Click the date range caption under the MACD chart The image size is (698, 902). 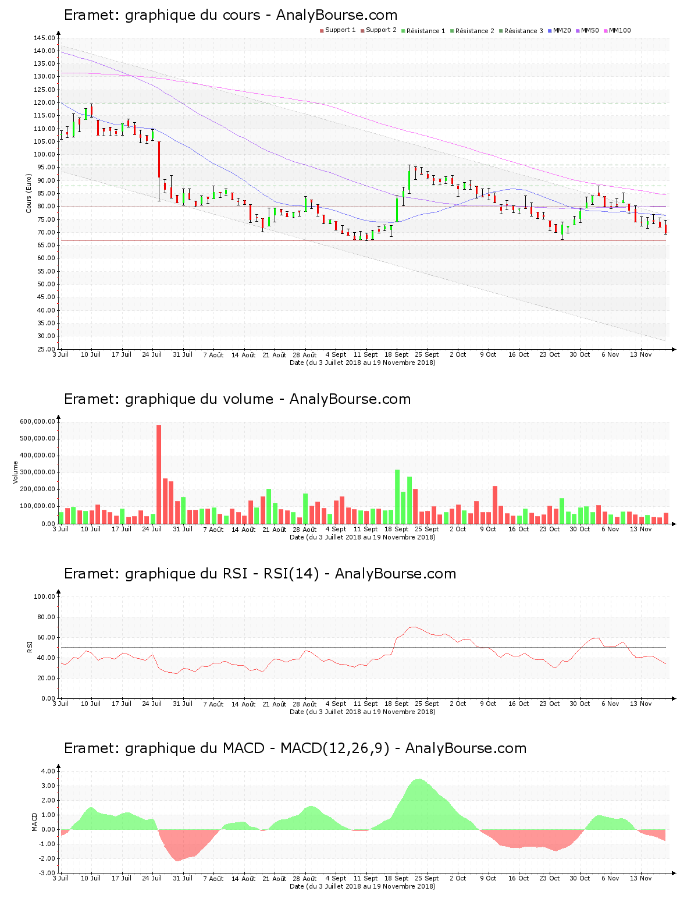point(362,886)
